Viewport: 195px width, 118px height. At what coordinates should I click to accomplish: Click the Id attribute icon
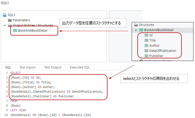point(146,35)
